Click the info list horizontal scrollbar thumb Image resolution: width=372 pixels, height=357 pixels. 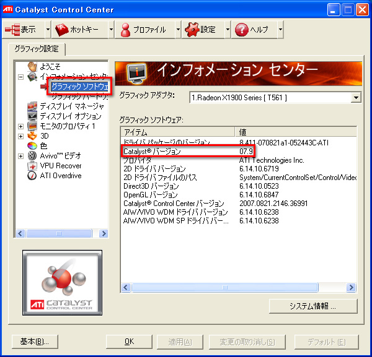point(225,288)
